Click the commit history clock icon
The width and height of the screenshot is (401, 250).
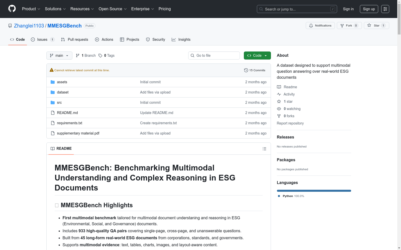[x=246, y=70]
